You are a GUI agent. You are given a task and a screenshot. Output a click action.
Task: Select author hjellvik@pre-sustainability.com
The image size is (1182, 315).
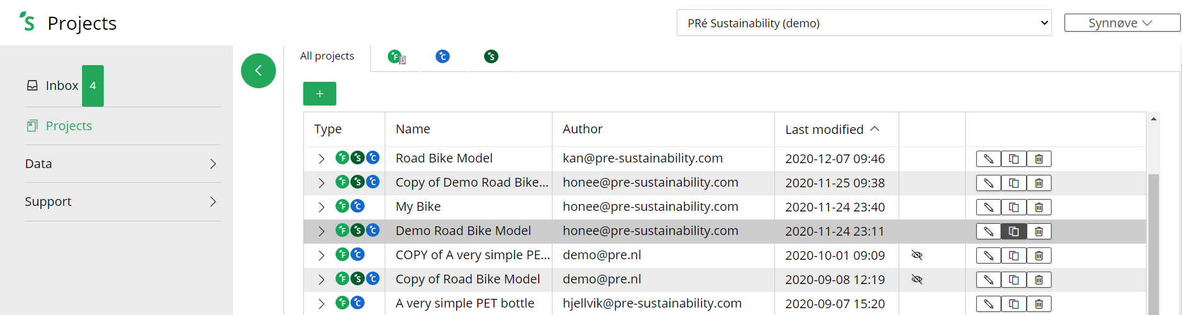(652, 303)
